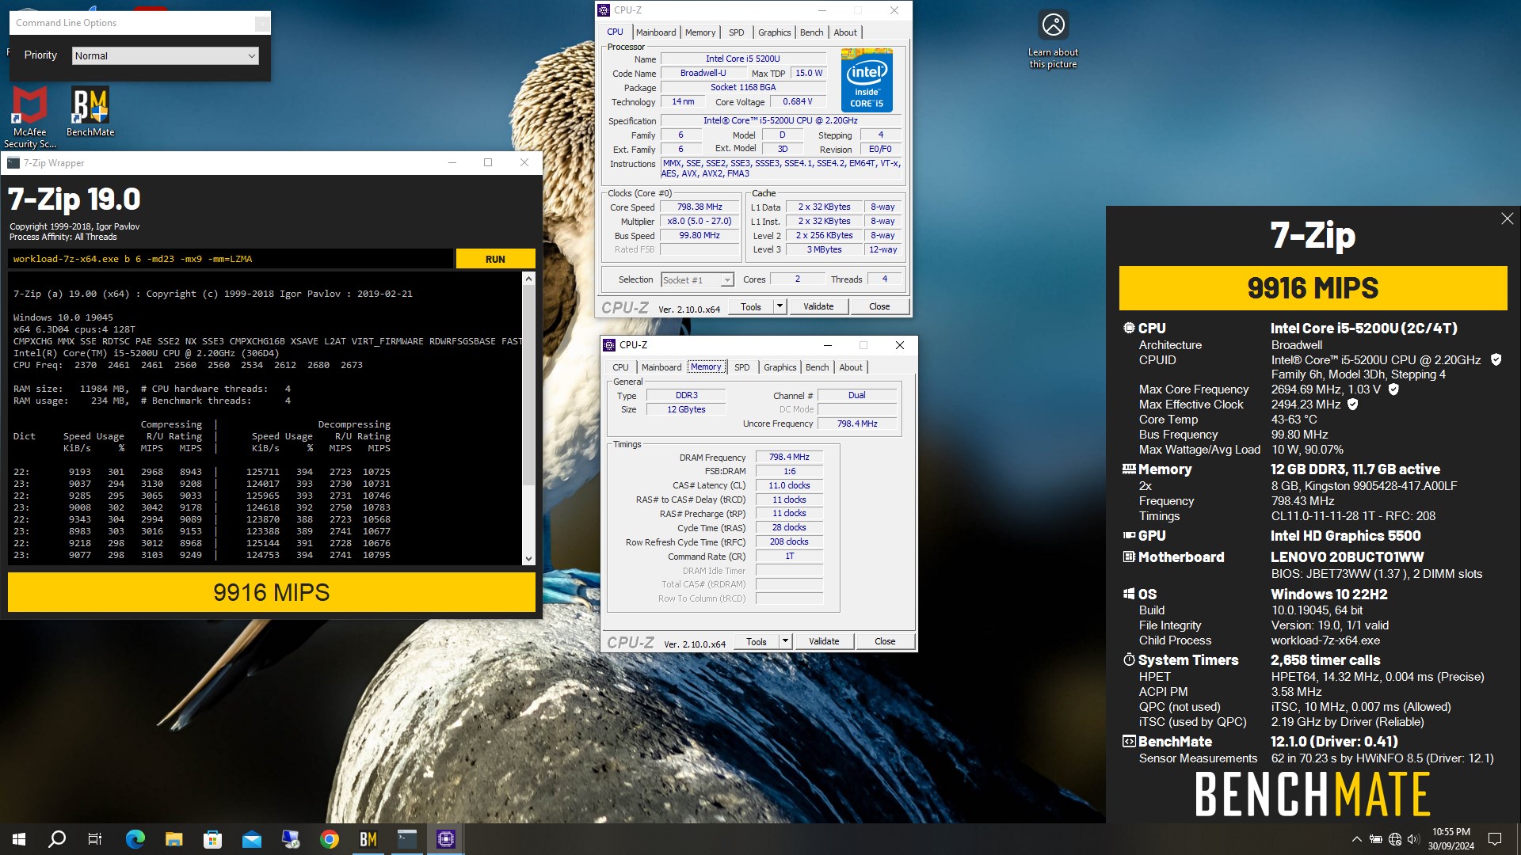Open Mainboard tab in lower CPU-Z

tap(661, 367)
